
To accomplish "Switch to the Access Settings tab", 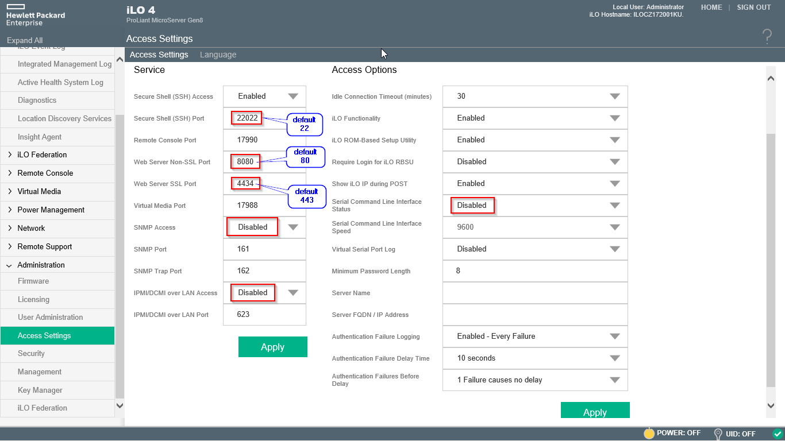I will point(159,55).
